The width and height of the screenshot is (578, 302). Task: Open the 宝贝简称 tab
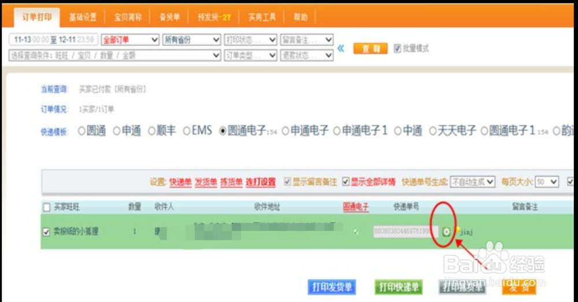pos(128,17)
